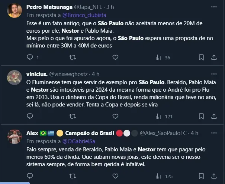The height and width of the screenshot is (184, 225).
Task: Open more options on vinicius.'s tweet
Action: [214, 74]
